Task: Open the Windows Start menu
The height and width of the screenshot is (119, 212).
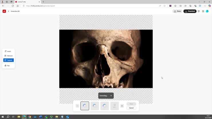Action: click(x=3, y=117)
